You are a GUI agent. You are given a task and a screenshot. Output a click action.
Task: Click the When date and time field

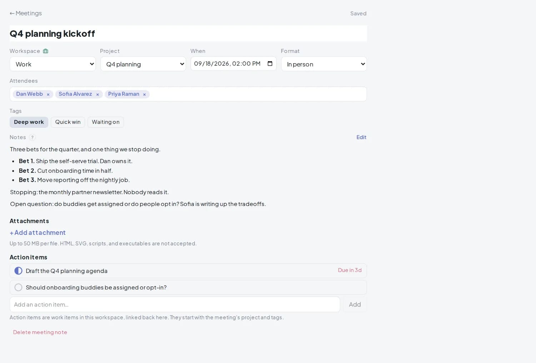click(233, 64)
